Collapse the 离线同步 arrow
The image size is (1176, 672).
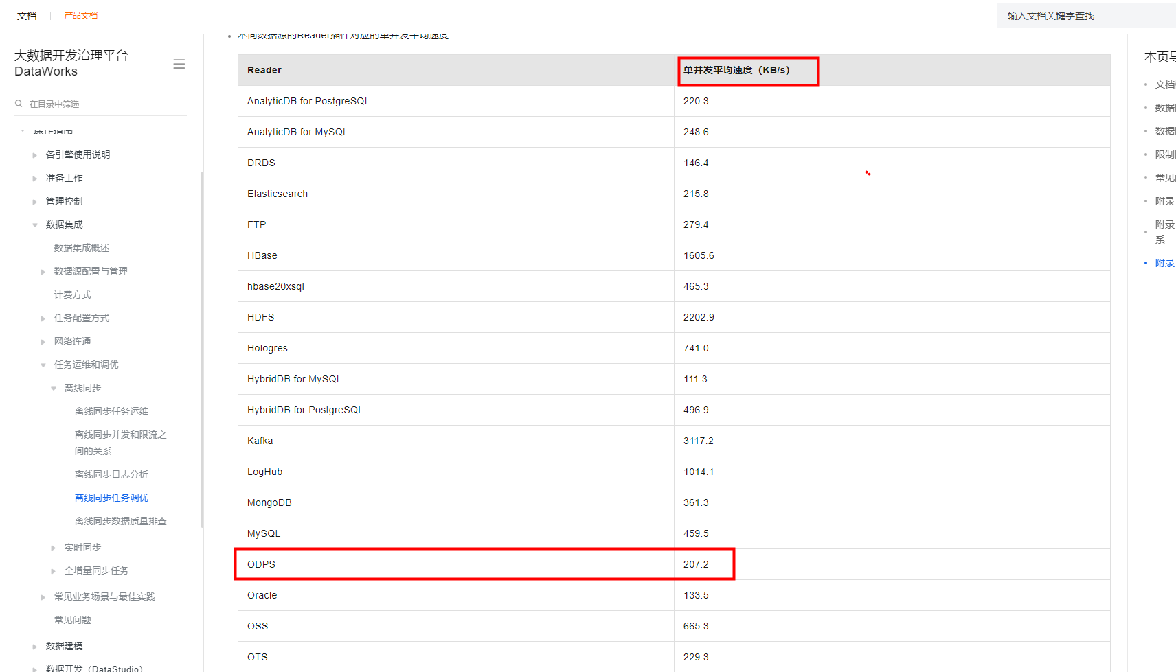click(x=54, y=389)
